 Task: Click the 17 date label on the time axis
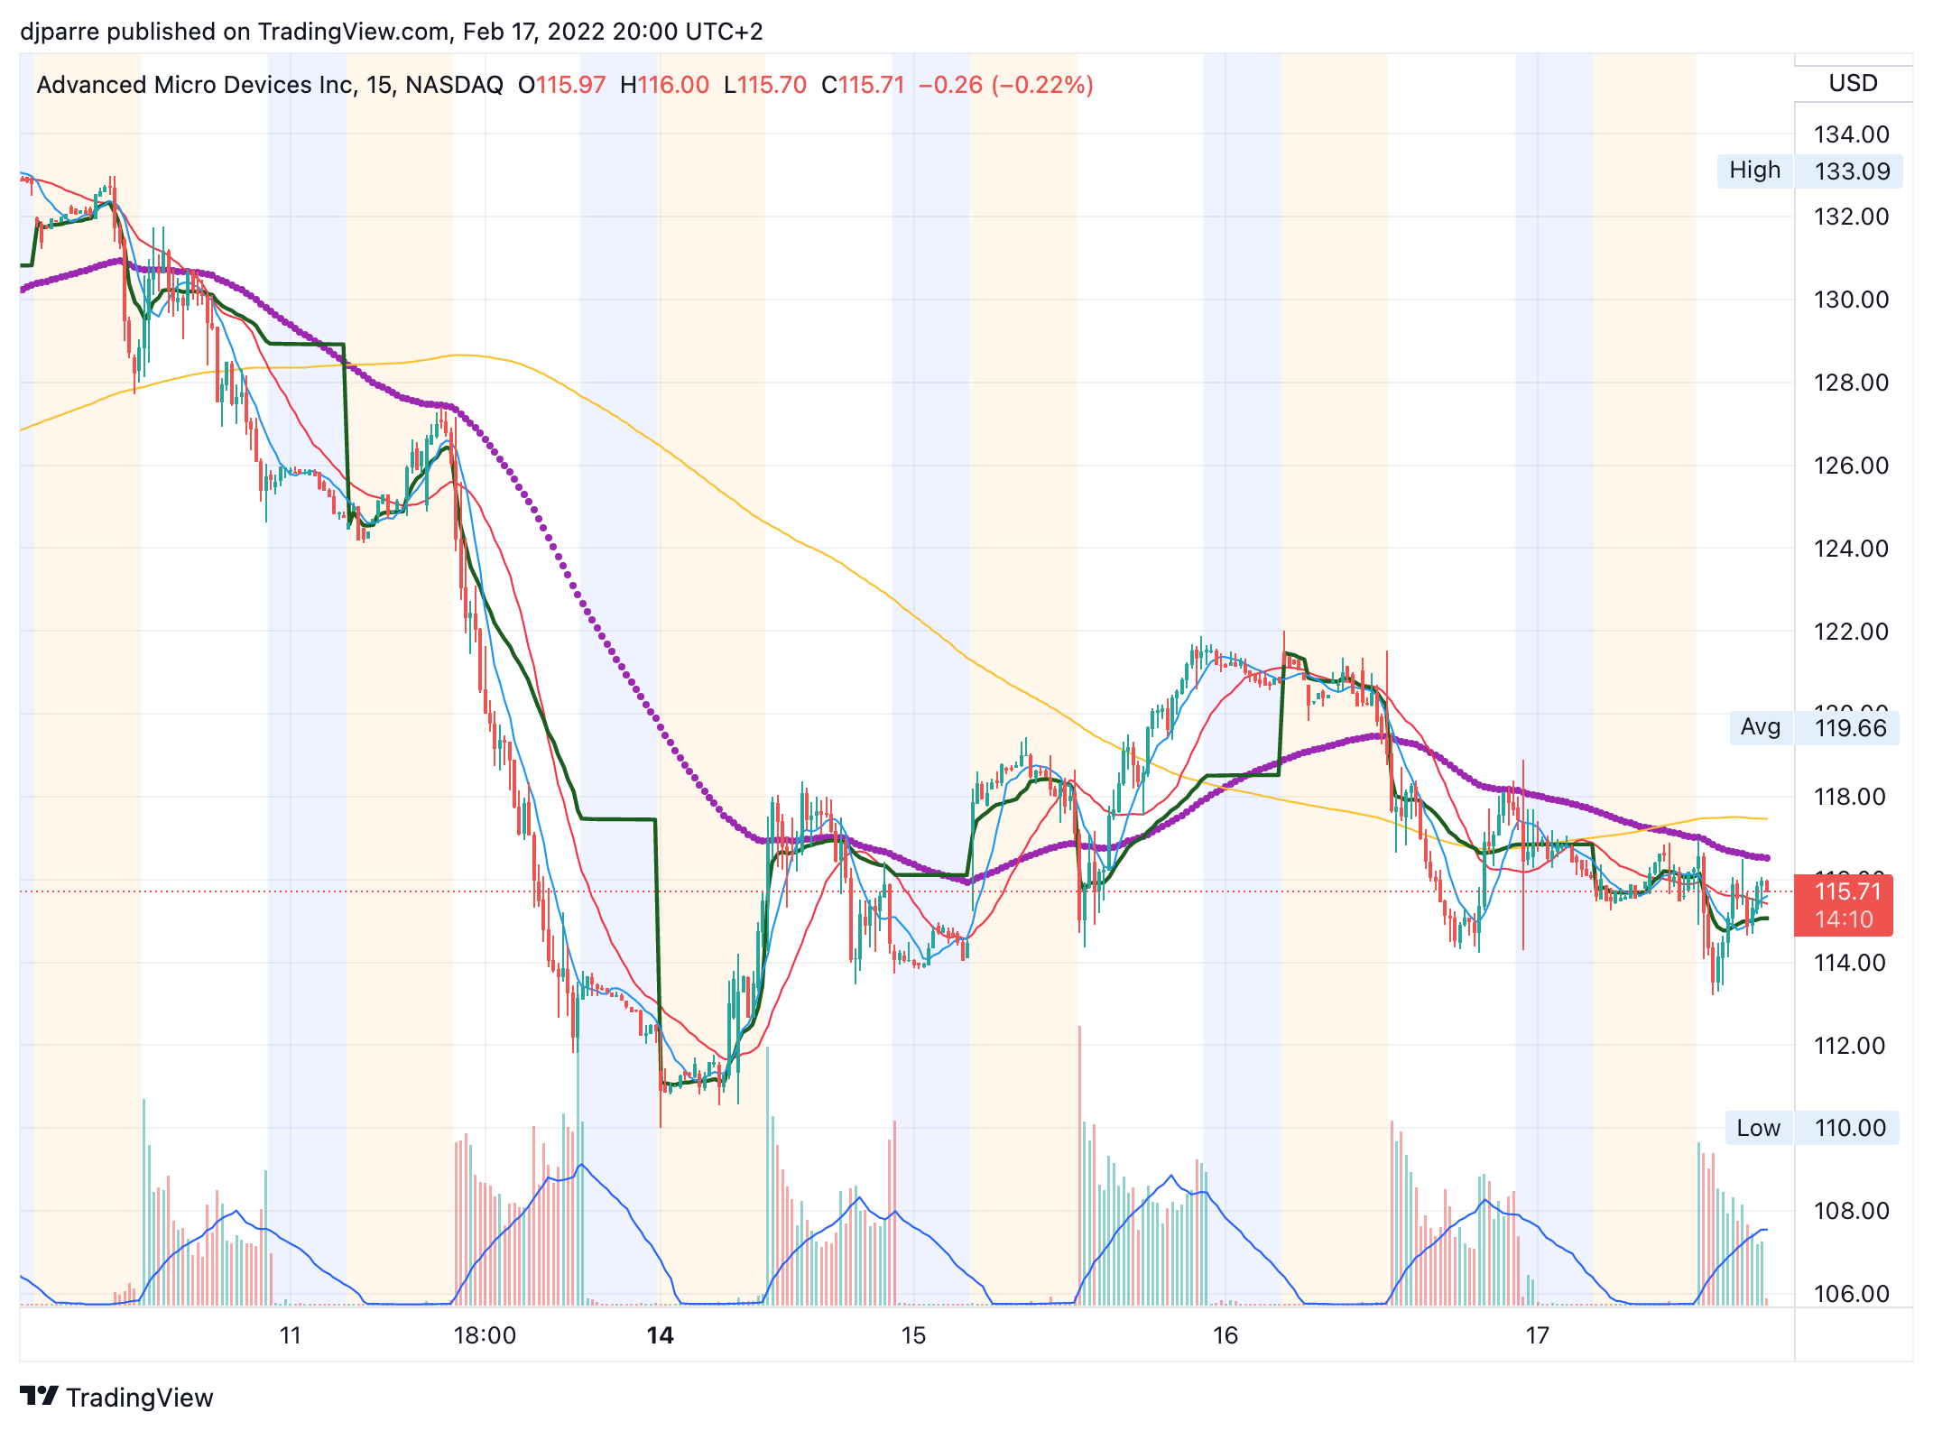click(1537, 1335)
